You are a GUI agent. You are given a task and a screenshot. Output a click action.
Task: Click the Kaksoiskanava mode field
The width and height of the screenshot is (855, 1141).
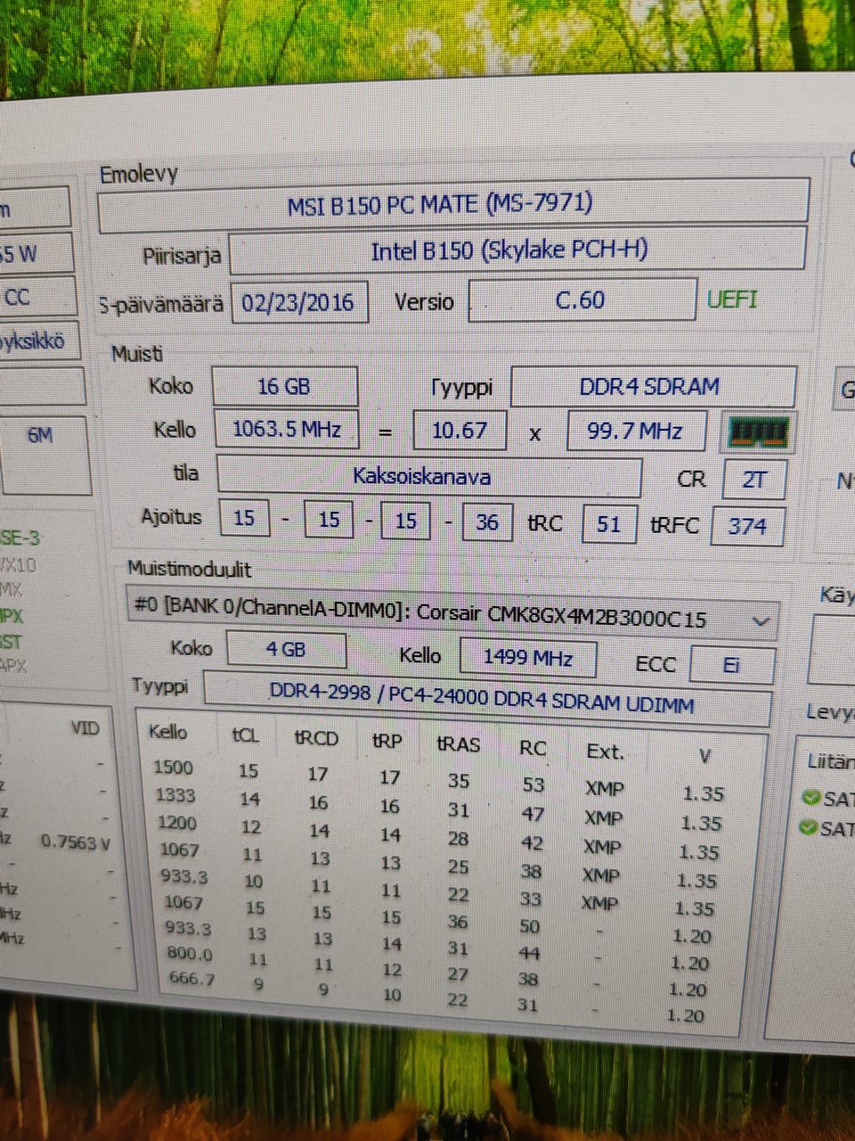click(428, 476)
